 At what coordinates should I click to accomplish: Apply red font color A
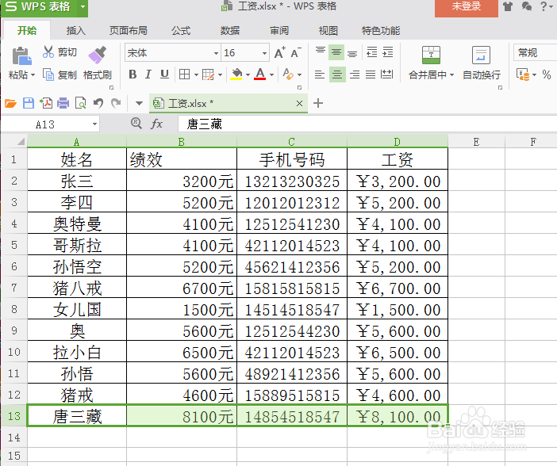pos(260,74)
